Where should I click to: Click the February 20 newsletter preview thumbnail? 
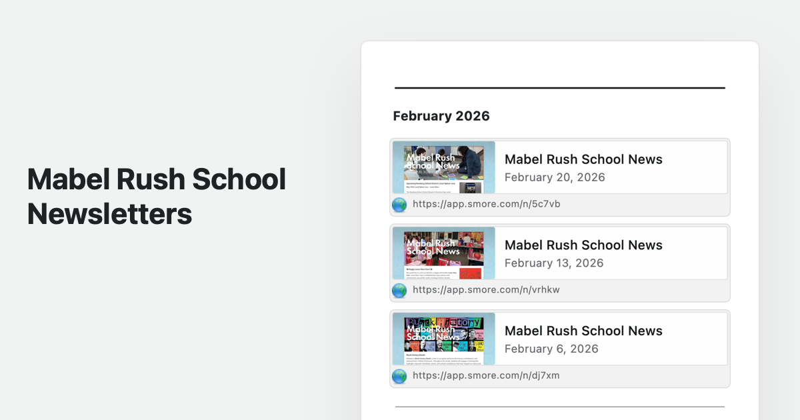click(444, 167)
